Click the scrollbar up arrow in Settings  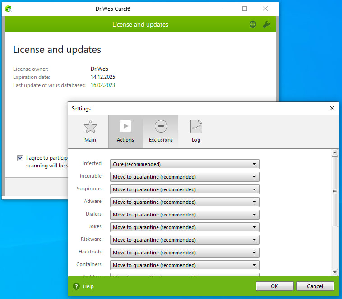tap(335, 152)
